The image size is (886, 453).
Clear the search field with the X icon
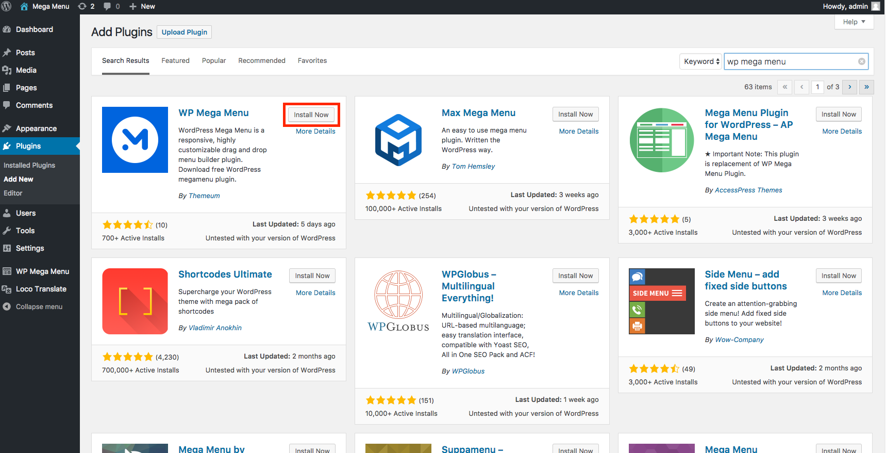coord(862,61)
